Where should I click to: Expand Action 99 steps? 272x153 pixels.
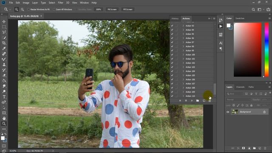pos(183,51)
